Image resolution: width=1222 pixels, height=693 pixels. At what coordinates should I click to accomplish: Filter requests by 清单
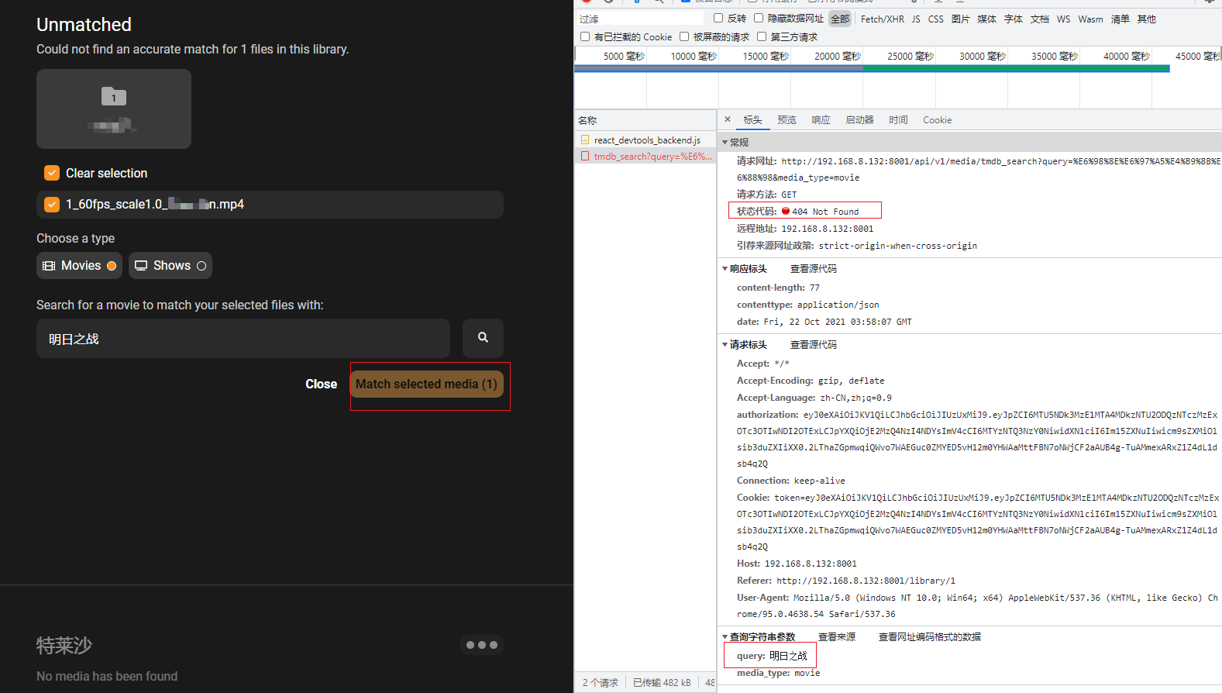[x=1120, y=19]
